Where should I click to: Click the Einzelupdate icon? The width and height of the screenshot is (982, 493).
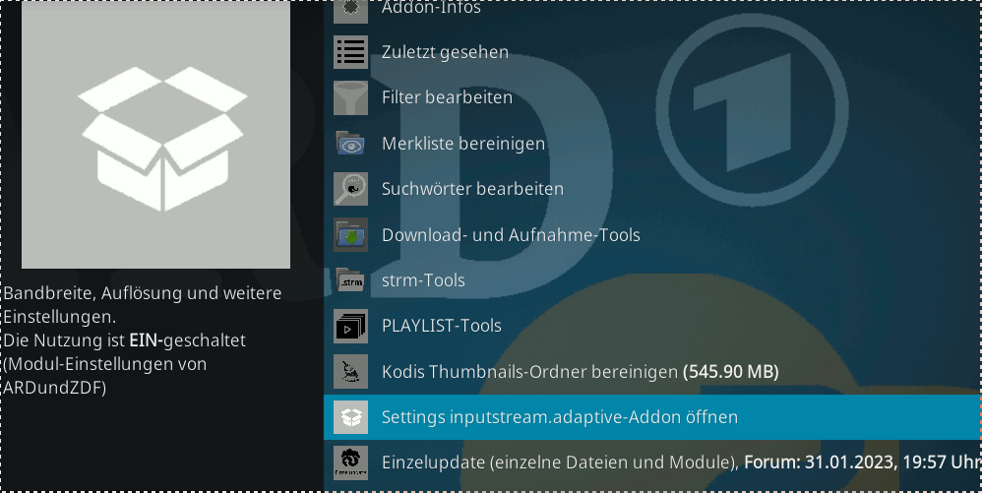350,462
